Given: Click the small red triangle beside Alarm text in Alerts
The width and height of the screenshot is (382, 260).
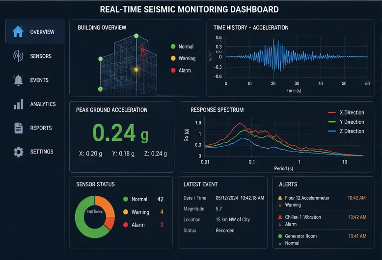Looking at the screenshot, I should pos(280,225).
